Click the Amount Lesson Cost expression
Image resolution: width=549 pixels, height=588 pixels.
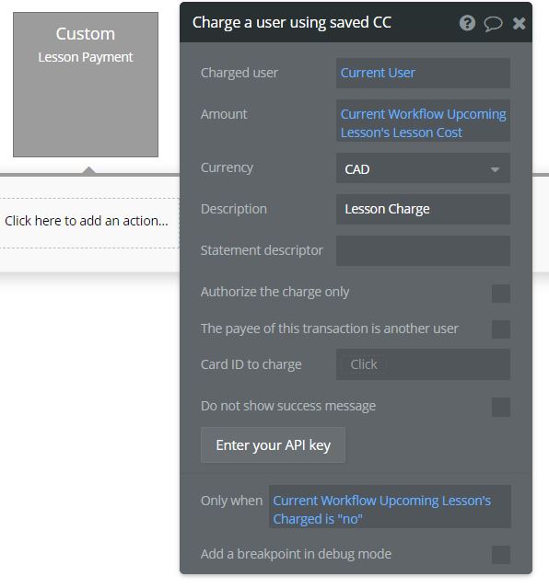(x=423, y=121)
